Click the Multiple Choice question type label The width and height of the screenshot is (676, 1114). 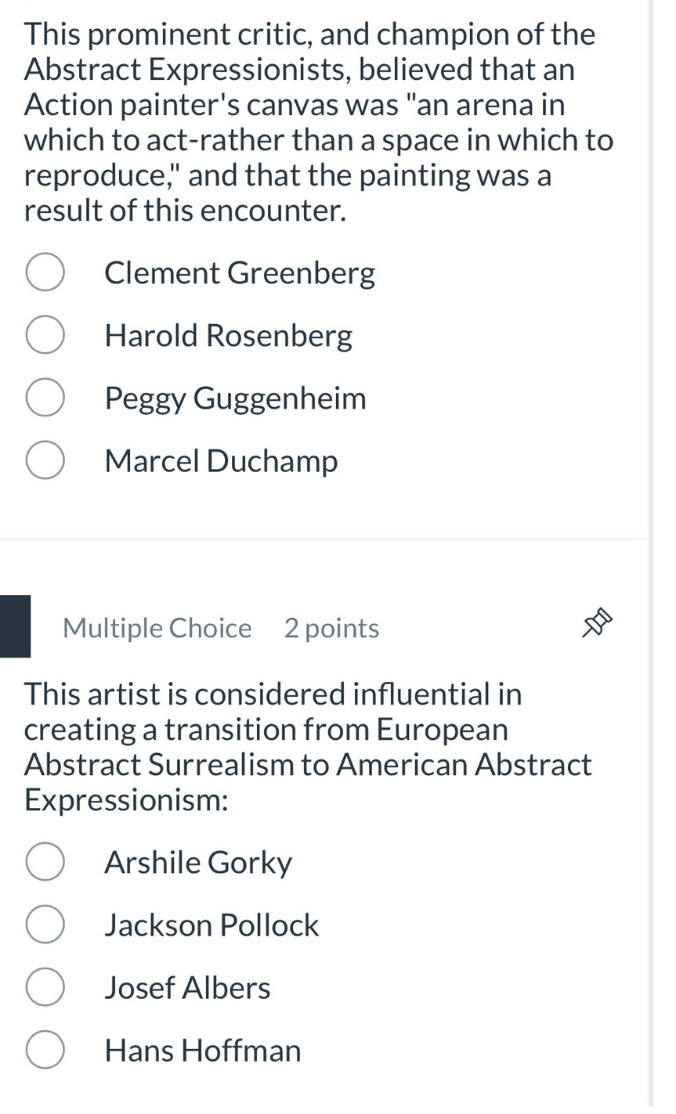(157, 627)
